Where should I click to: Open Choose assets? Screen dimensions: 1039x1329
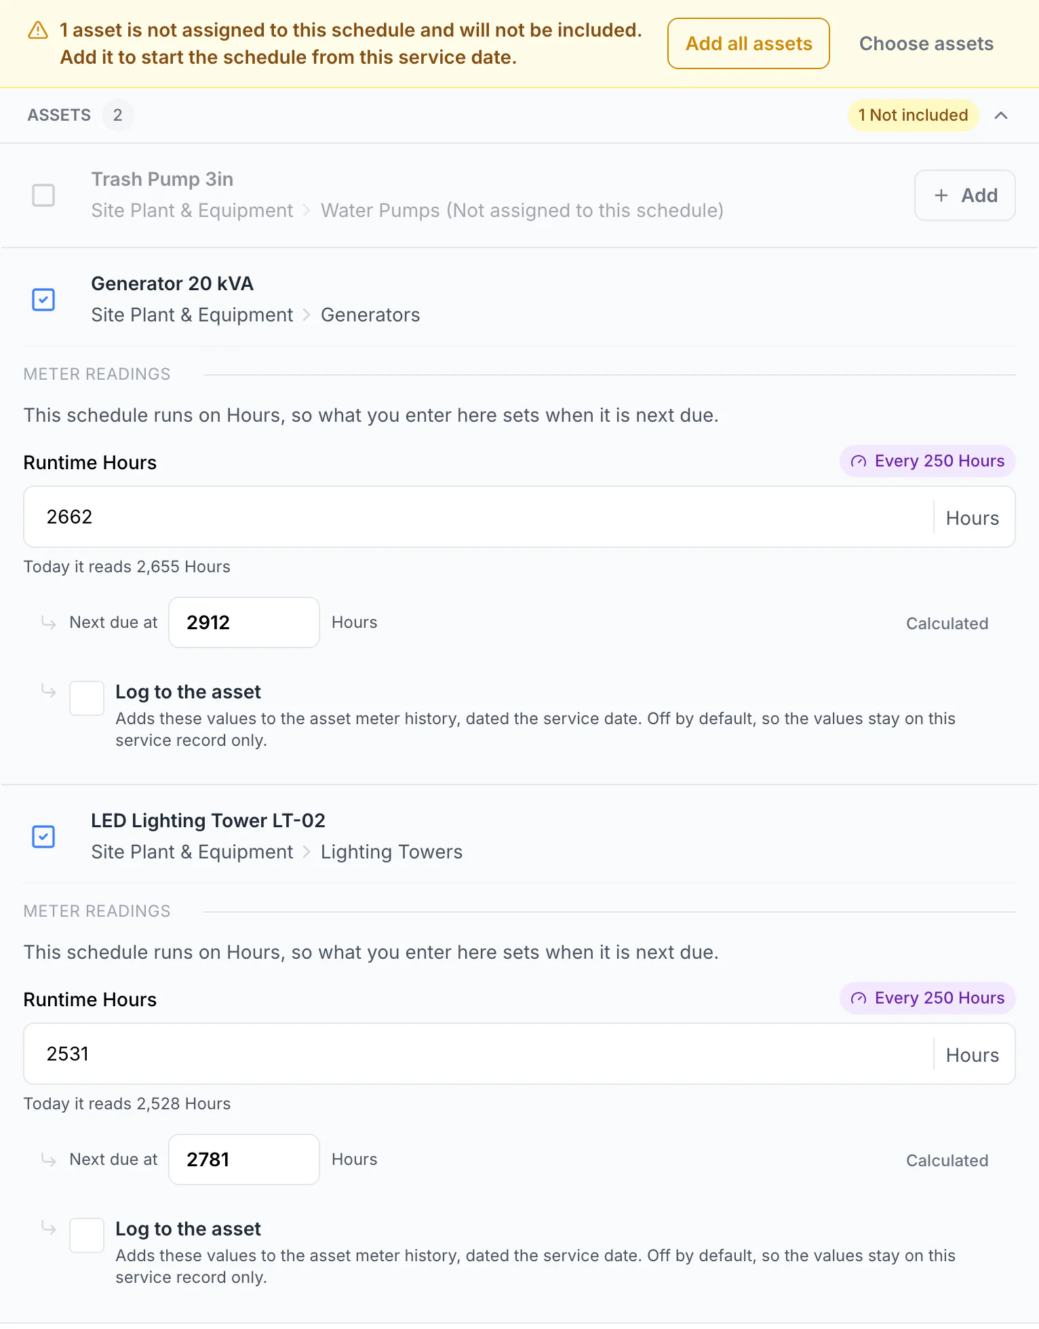(926, 43)
